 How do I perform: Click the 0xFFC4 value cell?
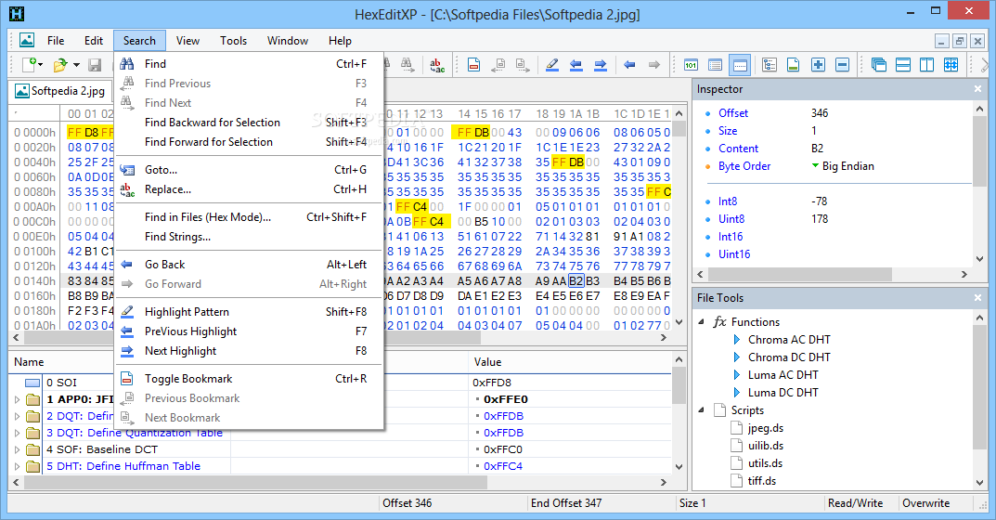(x=503, y=466)
